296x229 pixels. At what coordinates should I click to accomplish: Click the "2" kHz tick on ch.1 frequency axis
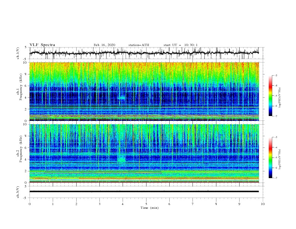[26, 109]
